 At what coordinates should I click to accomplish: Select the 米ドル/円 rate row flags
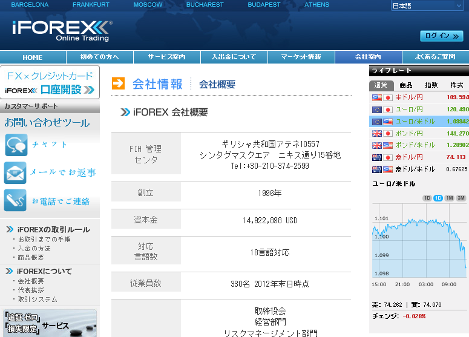[x=382, y=97]
